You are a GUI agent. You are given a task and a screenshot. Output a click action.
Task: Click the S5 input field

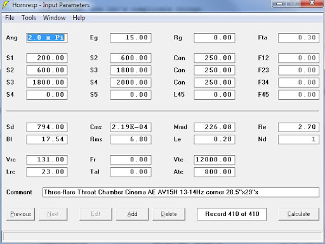tap(131, 95)
